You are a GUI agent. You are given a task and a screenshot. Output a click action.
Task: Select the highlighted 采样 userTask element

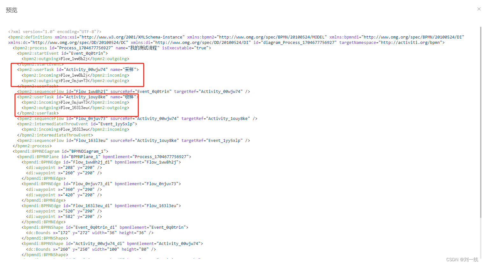tap(78, 69)
